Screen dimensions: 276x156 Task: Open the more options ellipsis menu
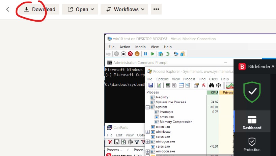tap(156, 9)
